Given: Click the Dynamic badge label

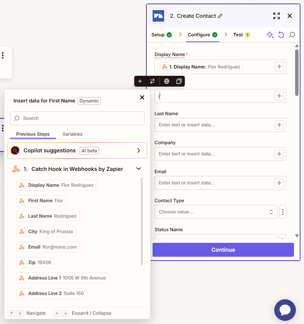Looking at the screenshot, I should [89, 101].
